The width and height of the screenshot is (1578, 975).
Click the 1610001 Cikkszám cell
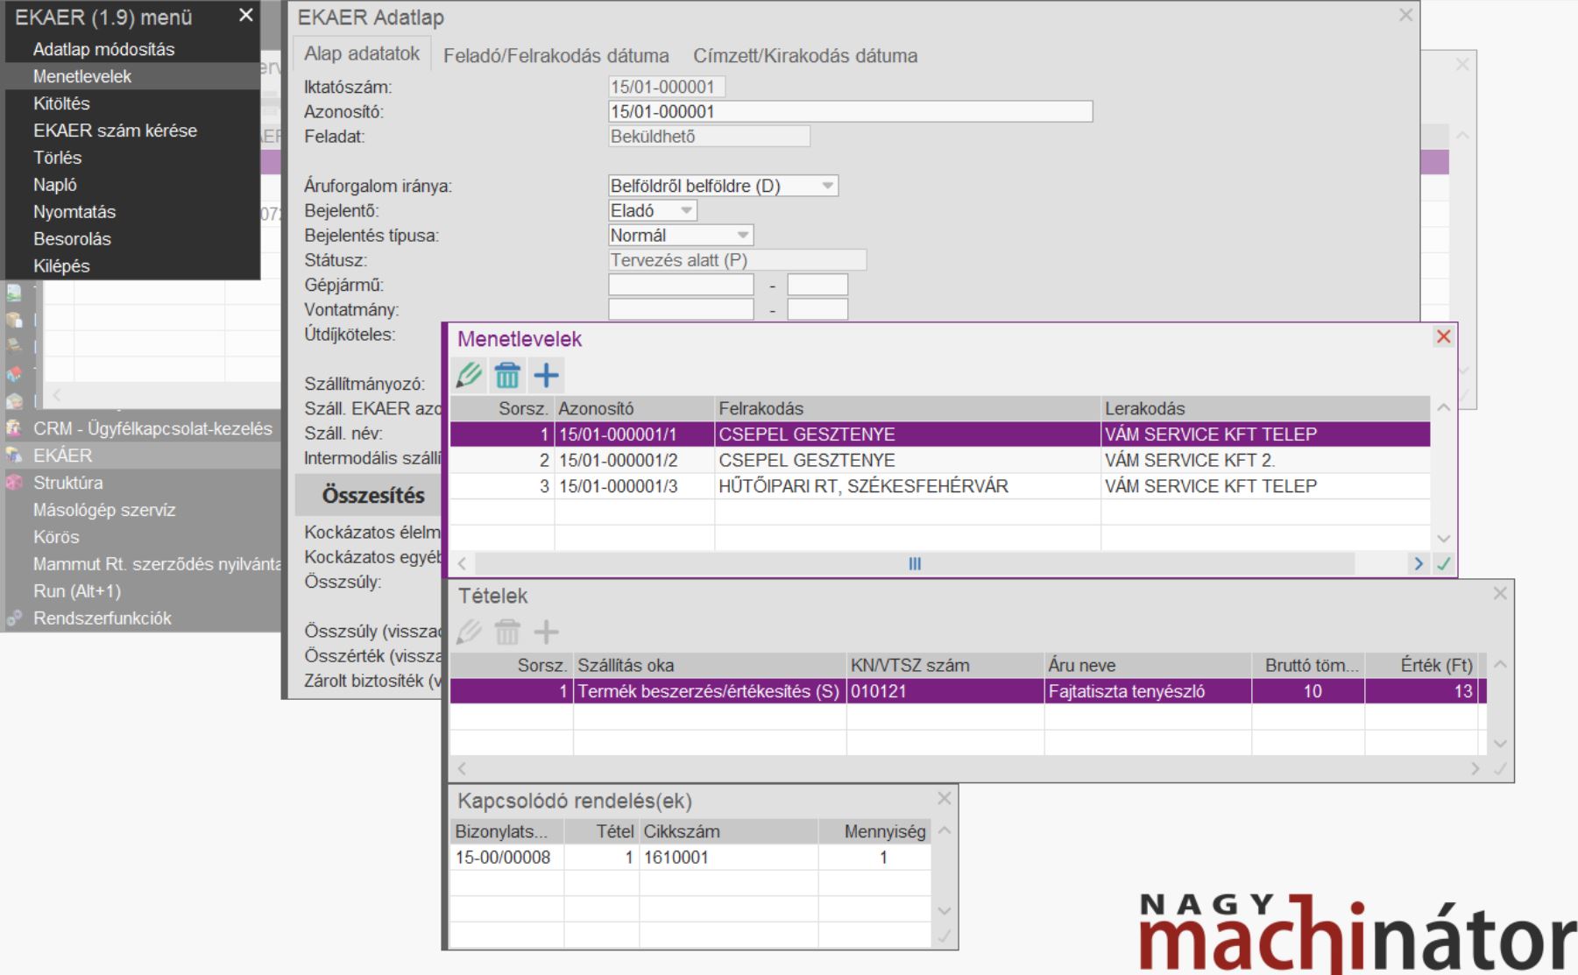[728, 858]
